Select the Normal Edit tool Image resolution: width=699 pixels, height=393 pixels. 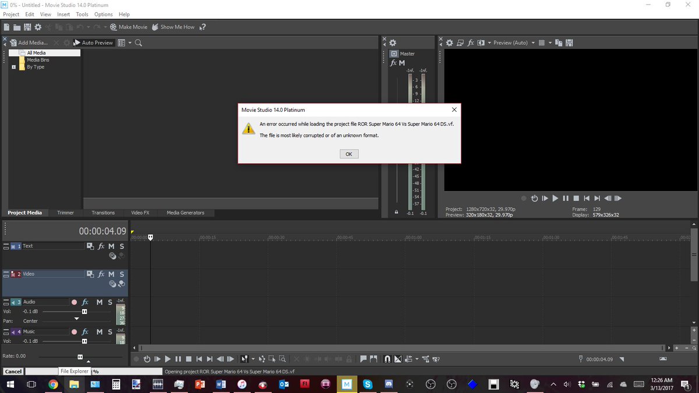coord(245,359)
